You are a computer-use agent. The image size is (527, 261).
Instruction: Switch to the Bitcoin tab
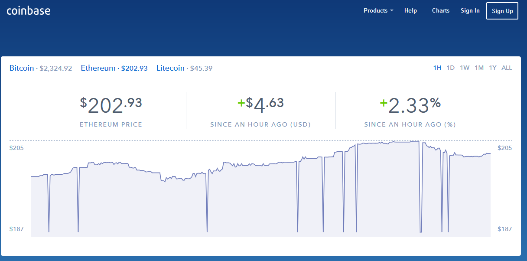tap(40, 68)
